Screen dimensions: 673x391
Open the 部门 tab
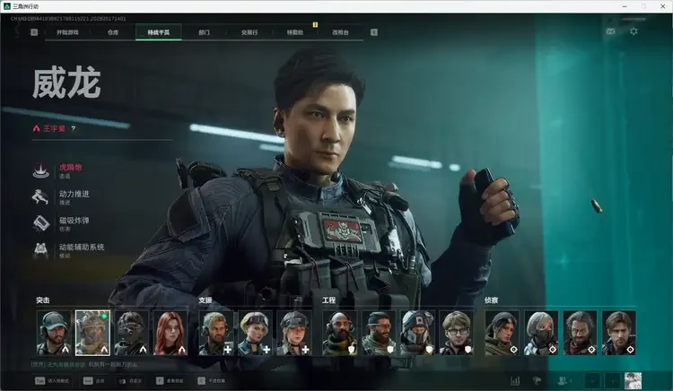coord(205,32)
